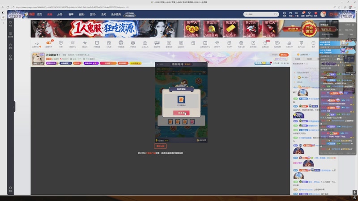
Task: Click the 第六天 airplane reward tile
Action: 251,29
